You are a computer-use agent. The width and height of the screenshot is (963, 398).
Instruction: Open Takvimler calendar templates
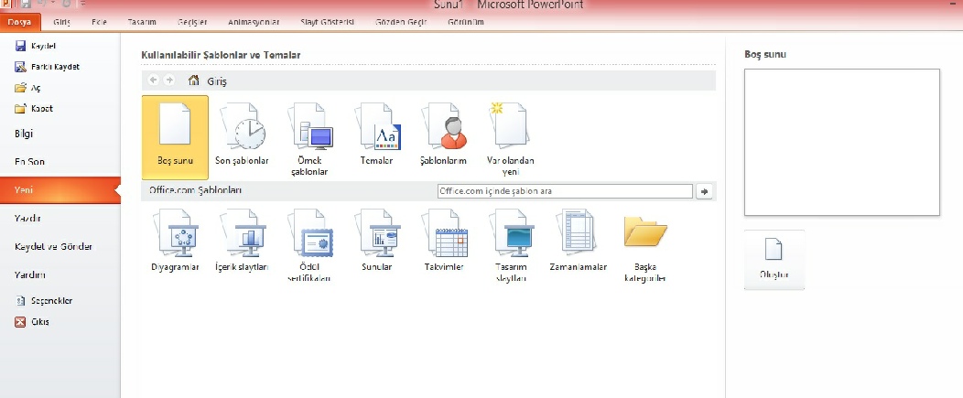pyautogui.click(x=443, y=240)
